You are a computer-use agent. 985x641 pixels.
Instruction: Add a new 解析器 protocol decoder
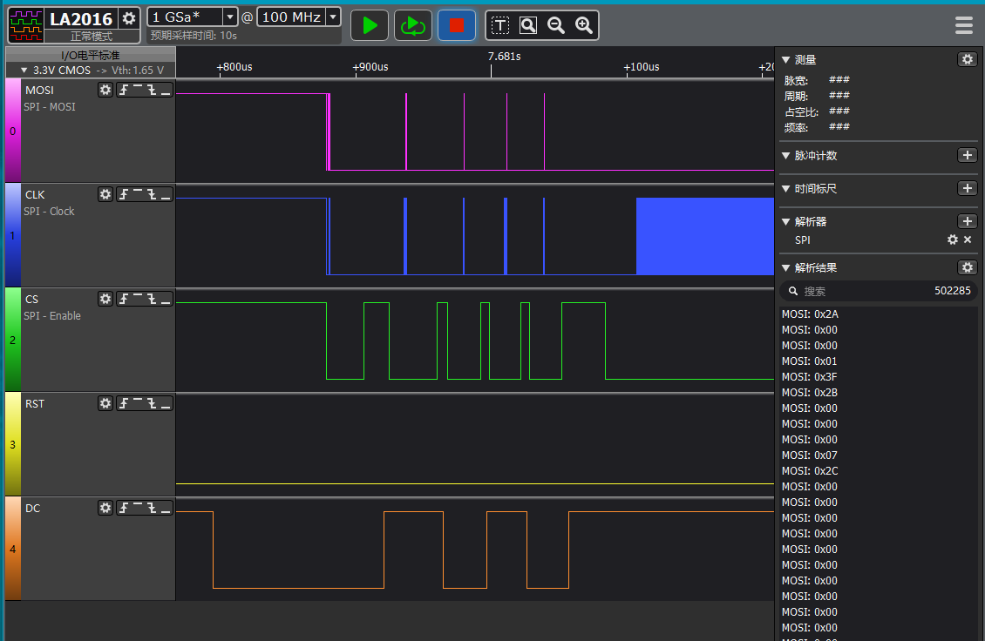coord(967,221)
